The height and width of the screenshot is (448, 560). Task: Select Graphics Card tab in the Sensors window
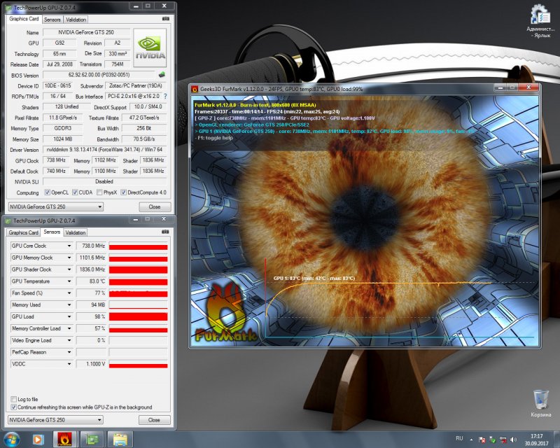click(x=24, y=232)
